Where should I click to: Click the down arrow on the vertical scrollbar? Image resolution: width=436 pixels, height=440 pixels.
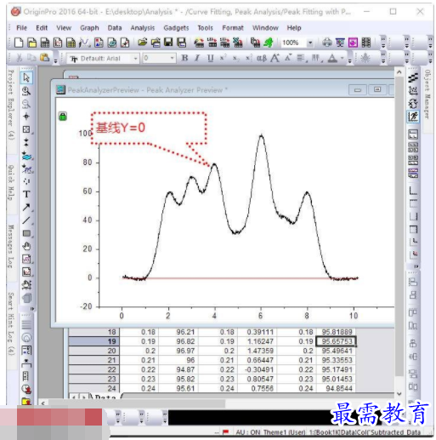399,394
